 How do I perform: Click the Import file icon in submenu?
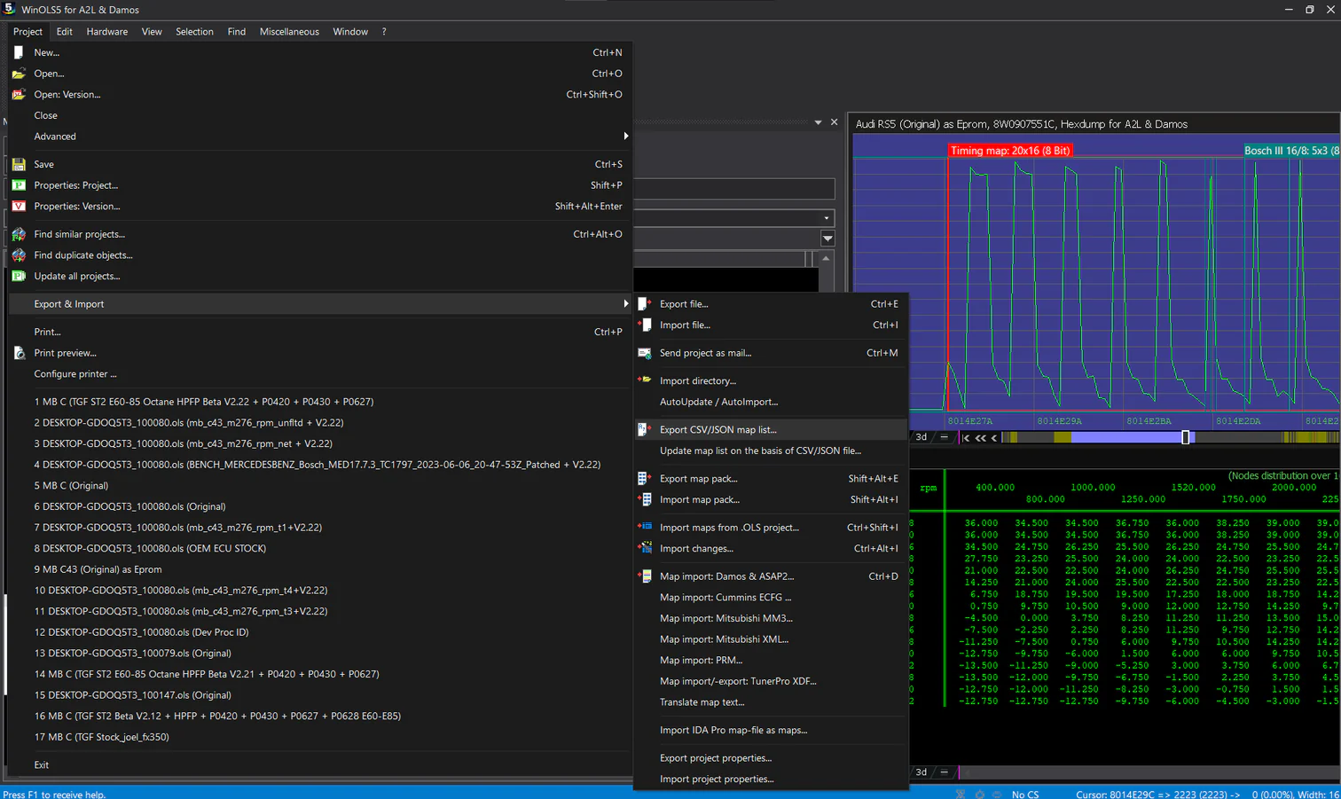click(645, 325)
